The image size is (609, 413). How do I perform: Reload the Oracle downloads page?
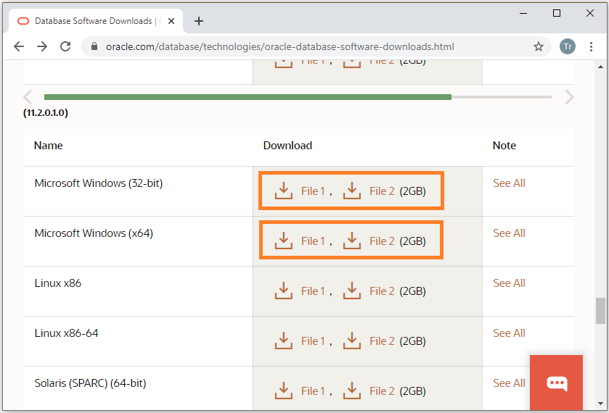[65, 46]
